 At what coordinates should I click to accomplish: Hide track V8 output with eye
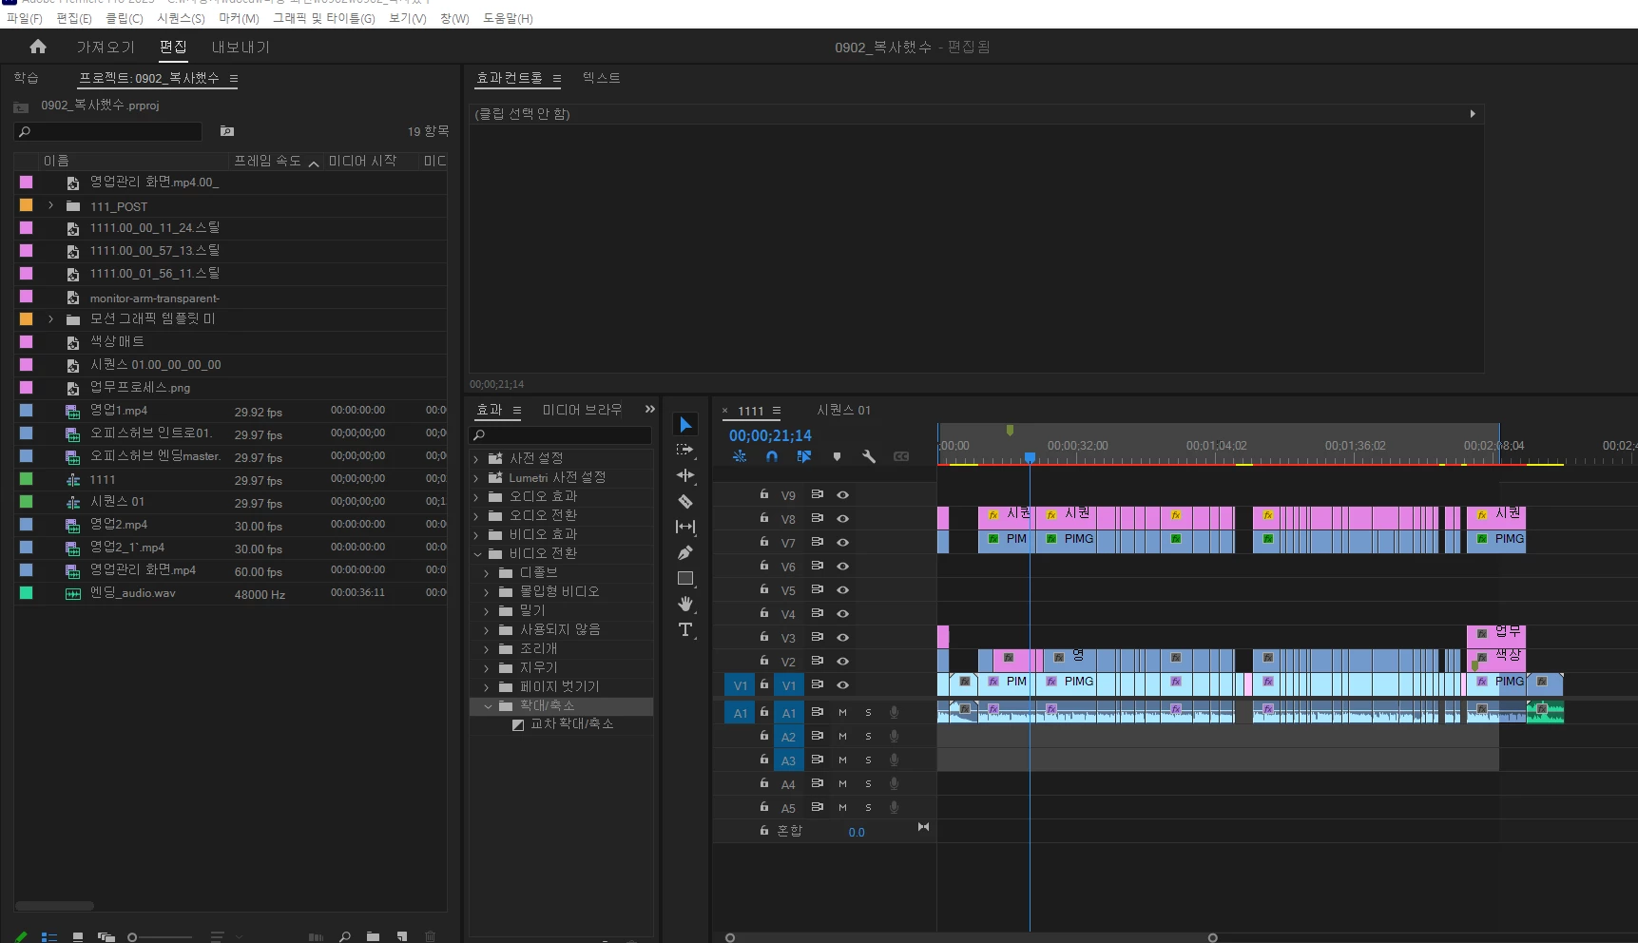(842, 518)
